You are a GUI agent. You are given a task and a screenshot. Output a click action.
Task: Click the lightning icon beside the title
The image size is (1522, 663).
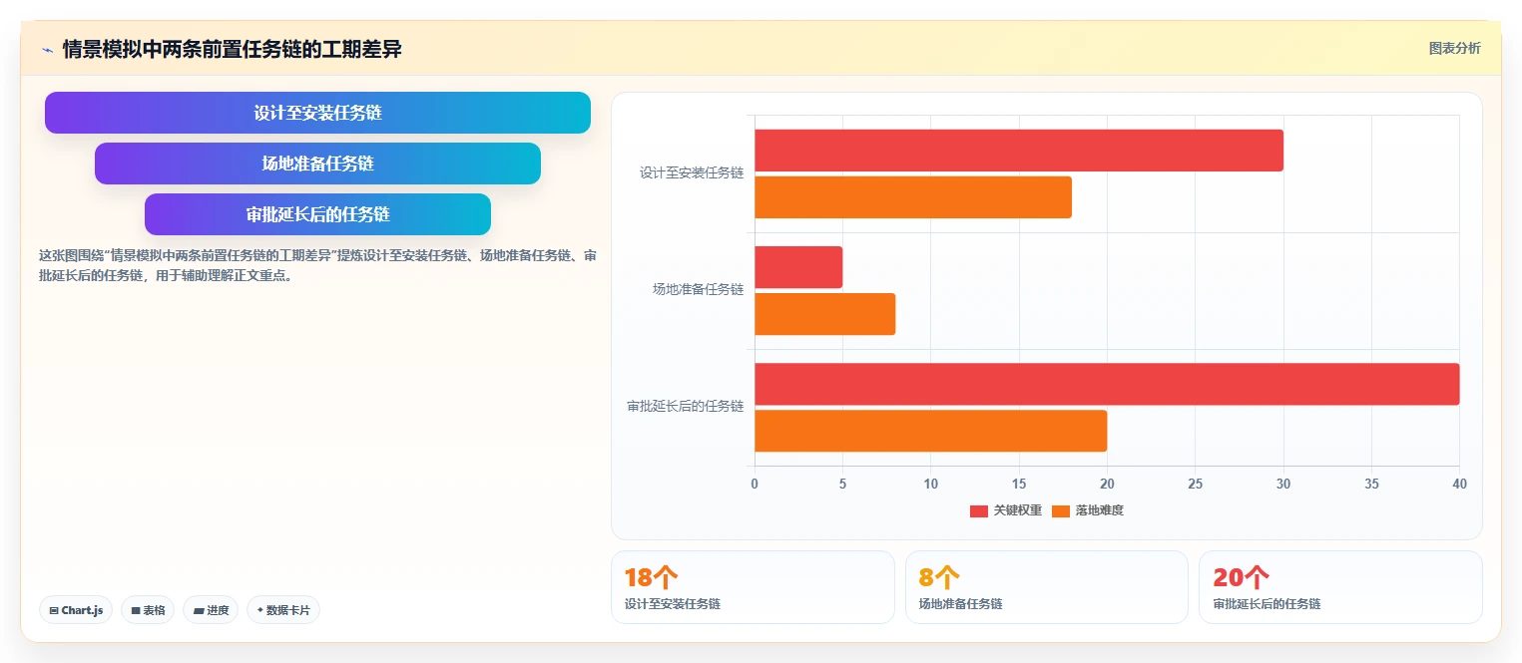point(47,49)
